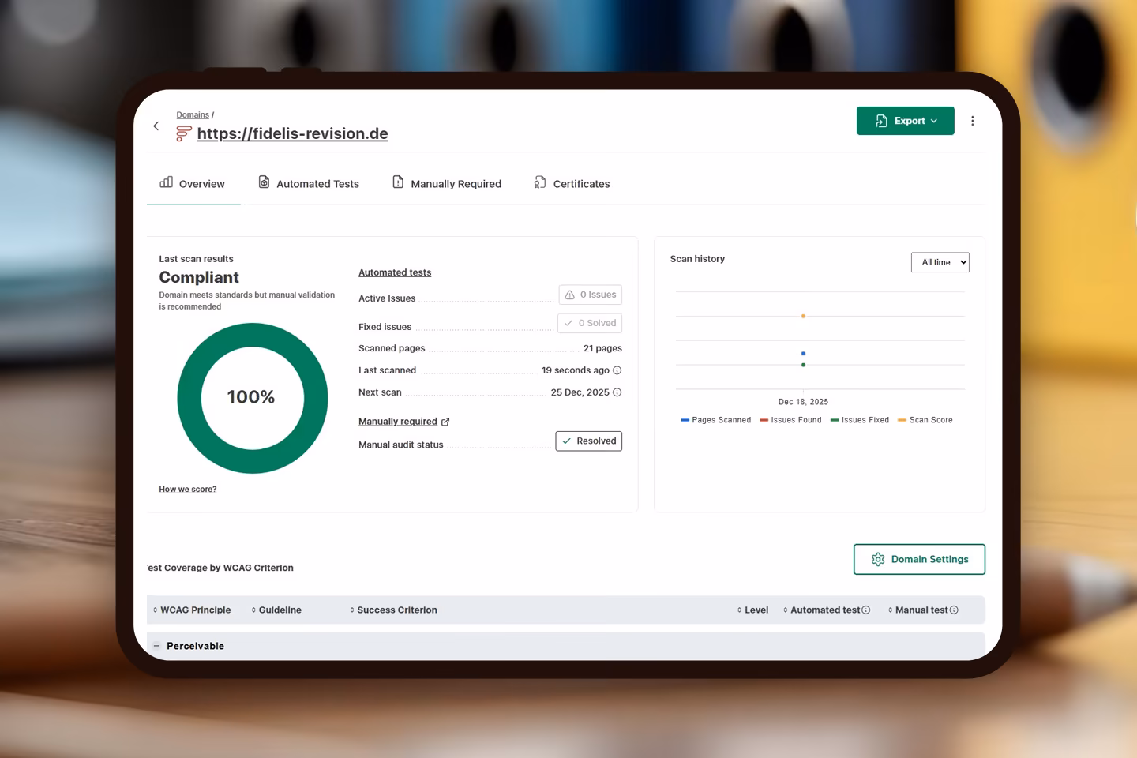Open the How we score link

pyautogui.click(x=187, y=489)
